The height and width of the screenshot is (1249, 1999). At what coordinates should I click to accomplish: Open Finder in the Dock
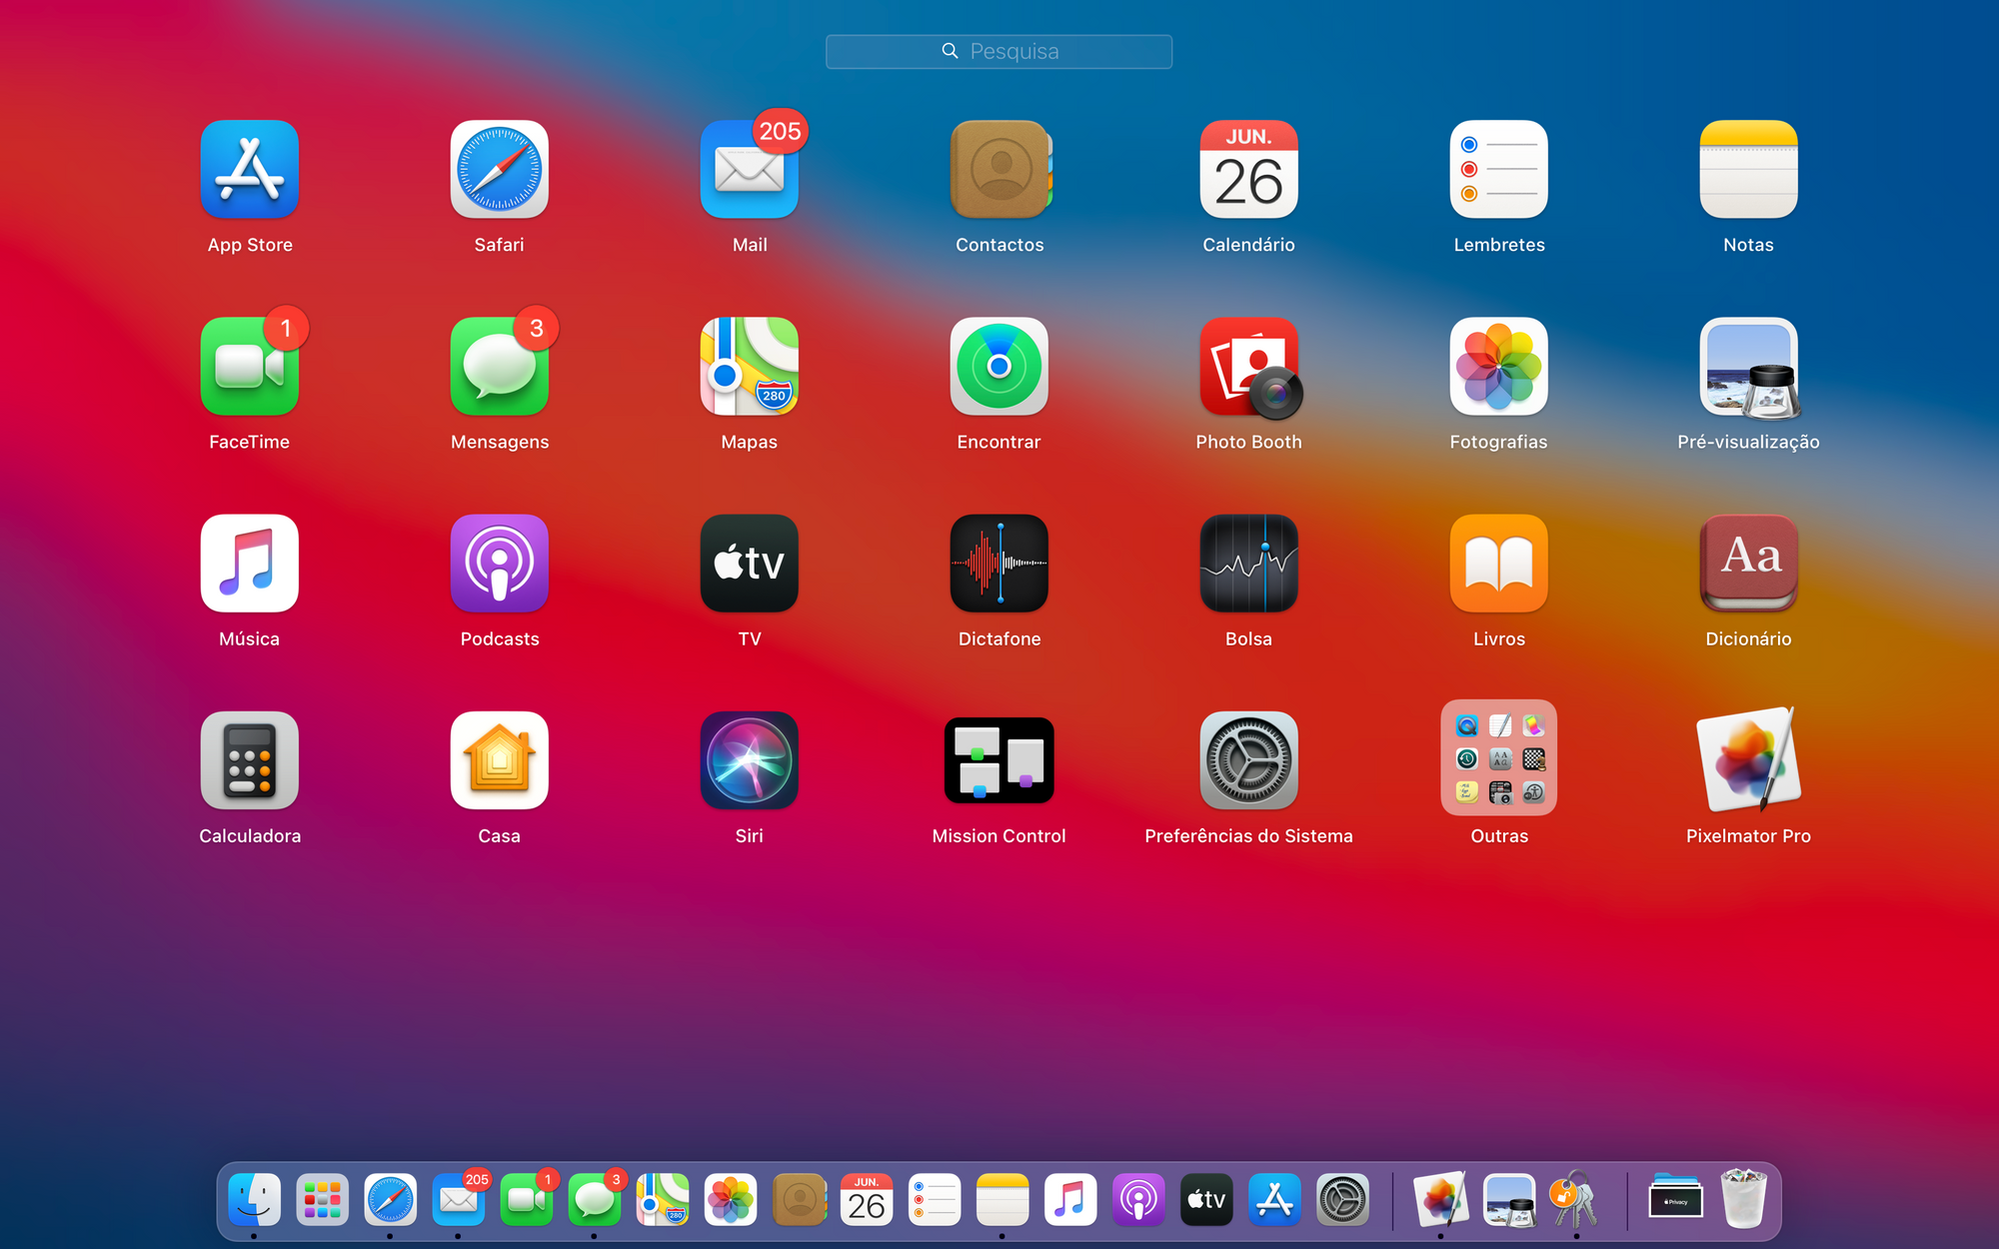[254, 1199]
